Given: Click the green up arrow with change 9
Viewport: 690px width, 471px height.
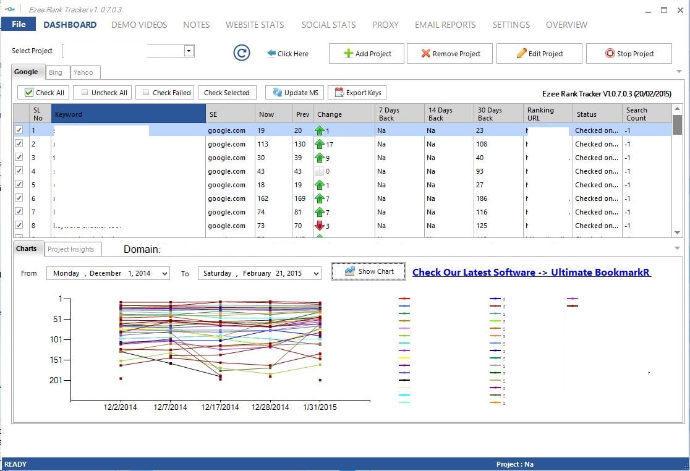Looking at the screenshot, I should pos(320,158).
